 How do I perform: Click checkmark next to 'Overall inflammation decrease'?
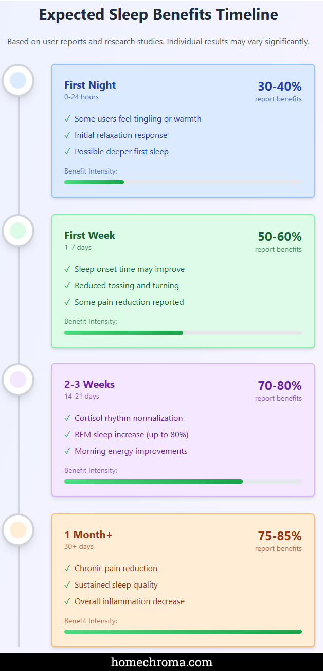(67, 601)
